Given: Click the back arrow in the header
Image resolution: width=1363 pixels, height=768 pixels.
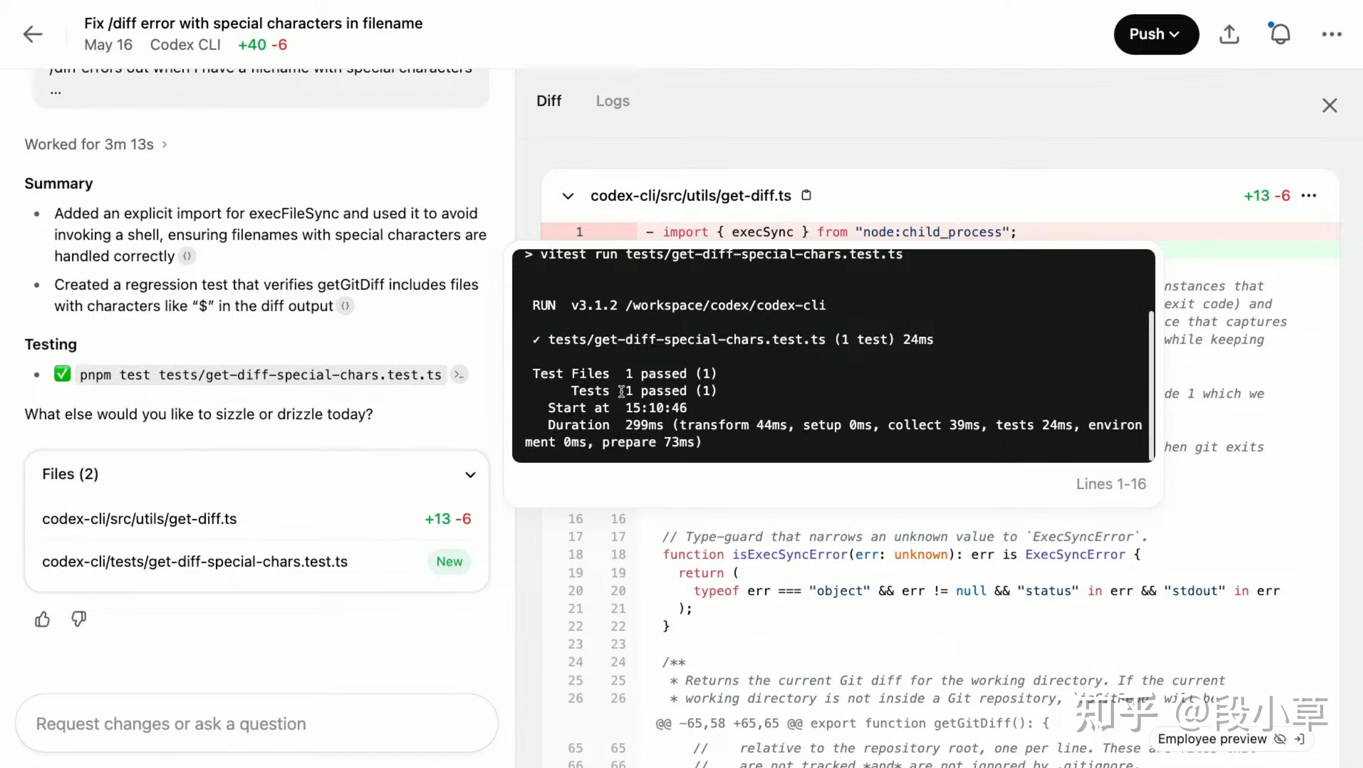Looking at the screenshot, I should (x=32, y=34).
